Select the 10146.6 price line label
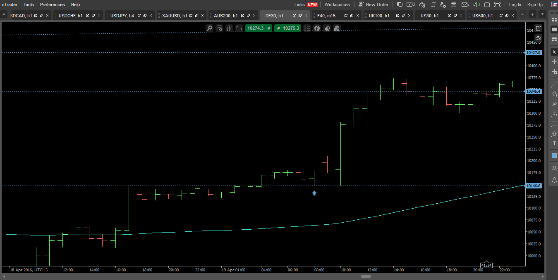Viewport: 558px width, 280px height. 534,186
